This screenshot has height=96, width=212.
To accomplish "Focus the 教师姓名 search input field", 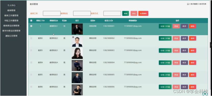I will point(82,13).
